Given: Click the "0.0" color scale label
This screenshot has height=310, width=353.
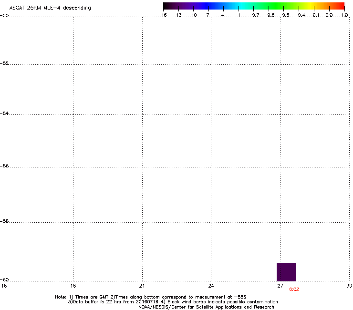Looking at the screenshot, I should 329,15.
